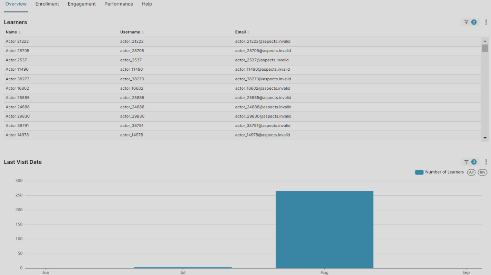Open the Last Visit Date filter icon
Screen dimensions: 491x275
(470, 162)
